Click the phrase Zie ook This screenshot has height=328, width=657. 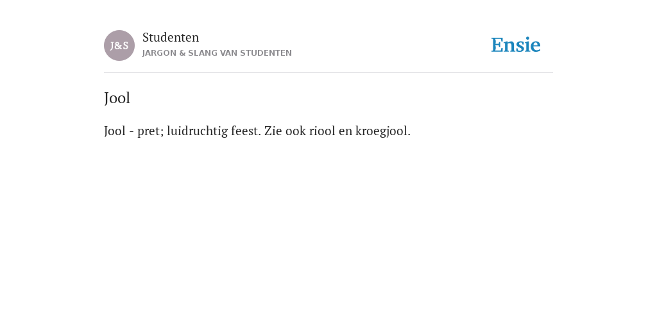click(x=285, y=131)
